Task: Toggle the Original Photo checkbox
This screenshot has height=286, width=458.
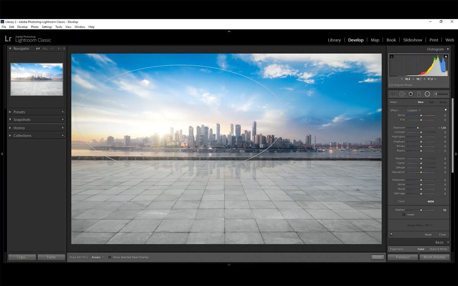Action: [391, 85]
